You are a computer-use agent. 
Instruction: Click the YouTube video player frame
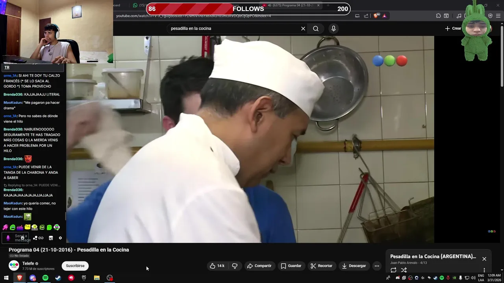point(250,140)
